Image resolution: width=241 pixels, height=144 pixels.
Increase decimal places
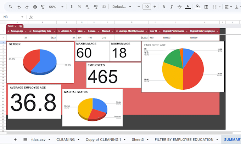(x=95, y=7)
